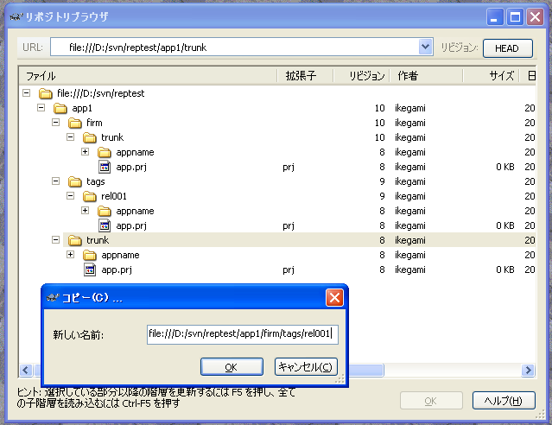Image resolution: width=552 pixels, height=425 pixels.
Task: Collapse the firm tree node
Action: pos(55,122)
